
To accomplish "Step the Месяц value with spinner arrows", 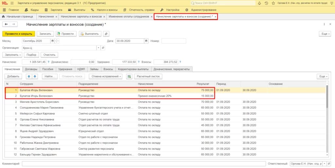I will pyautogui.click(x=57, y=41).
